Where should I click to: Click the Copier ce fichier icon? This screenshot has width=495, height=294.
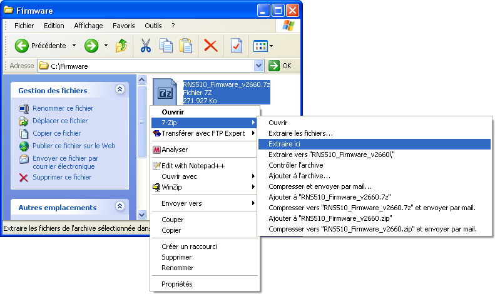pos(24,133)
